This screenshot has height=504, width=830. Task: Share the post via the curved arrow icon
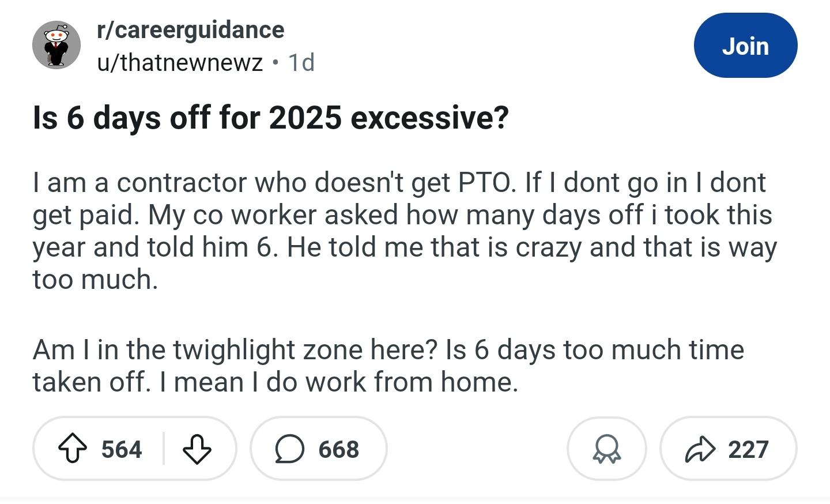coord(700,449)
